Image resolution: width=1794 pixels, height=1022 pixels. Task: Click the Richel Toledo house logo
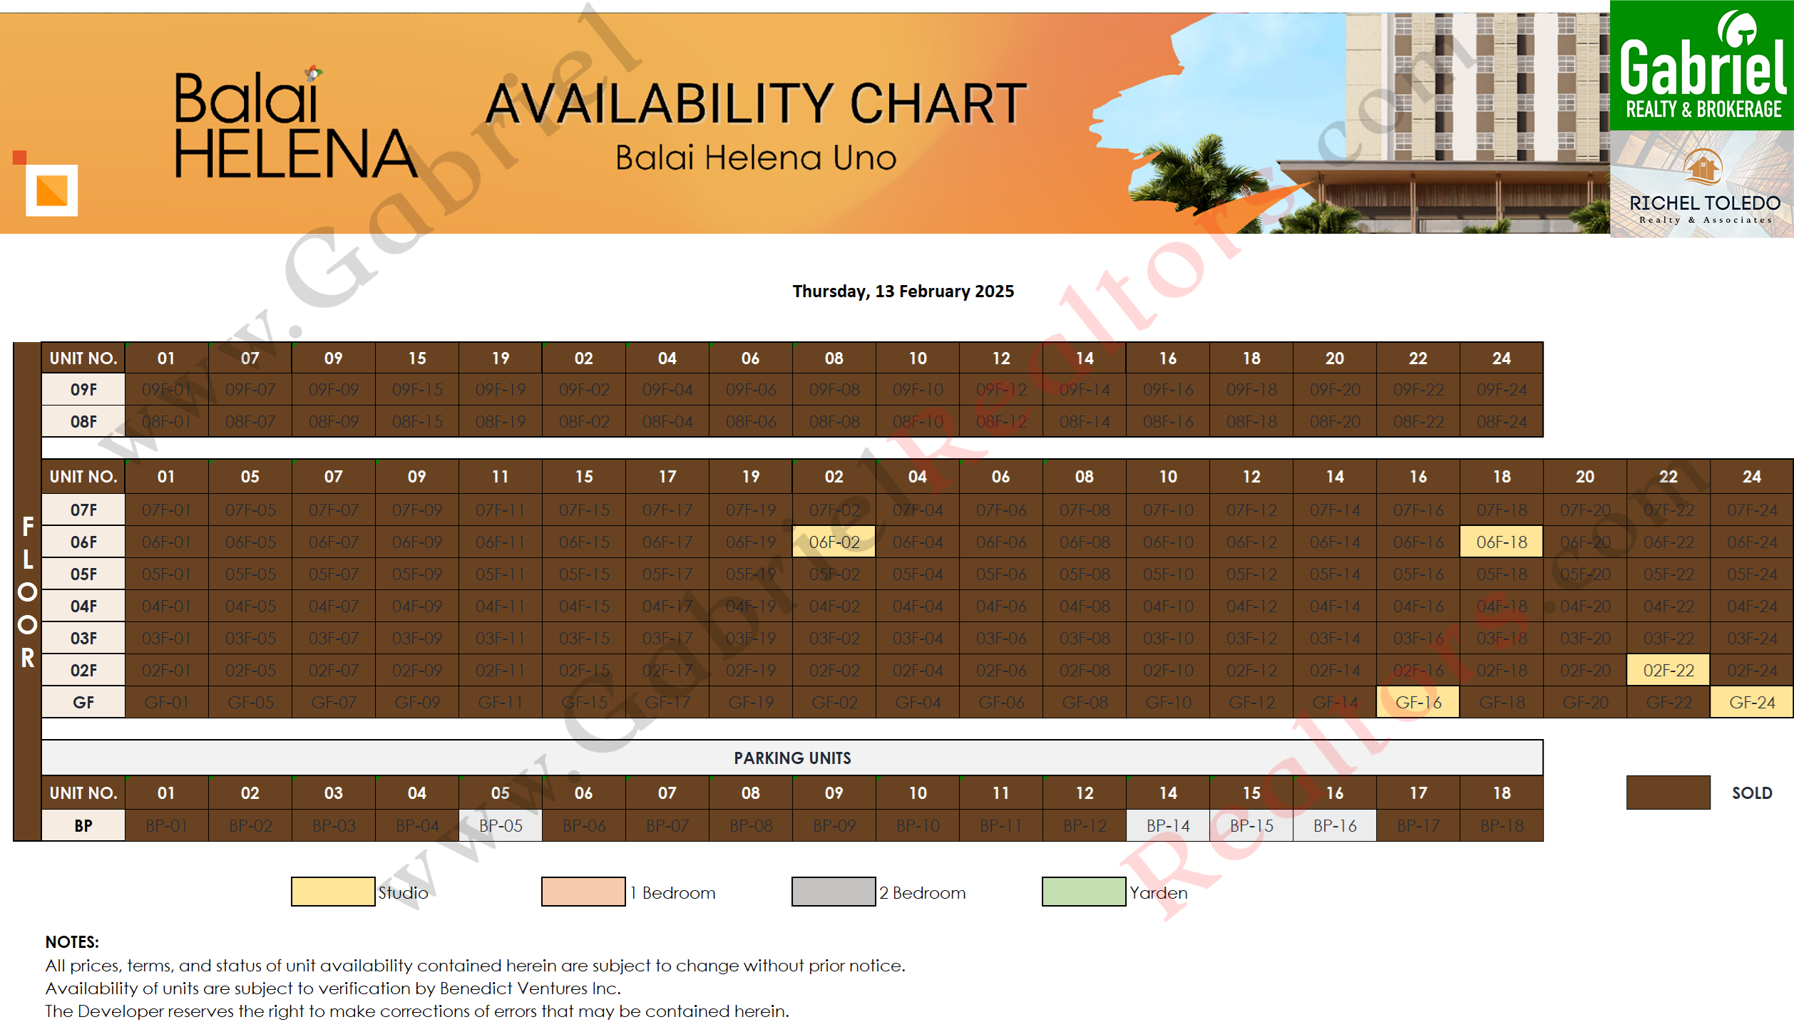pyautogui.click(x=1703, y=168)
